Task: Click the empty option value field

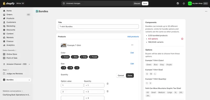Action: tap(72, 98)
